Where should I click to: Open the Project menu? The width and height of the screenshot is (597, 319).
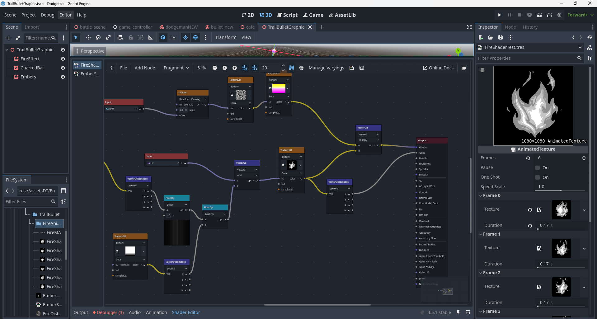point(28,15)
